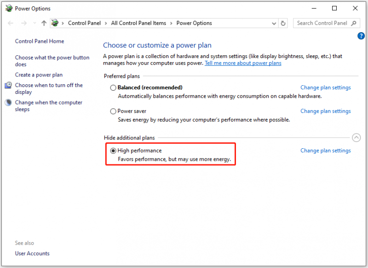Expand chevron after Control Panel breadcrumb

click(x=106, y=23)
